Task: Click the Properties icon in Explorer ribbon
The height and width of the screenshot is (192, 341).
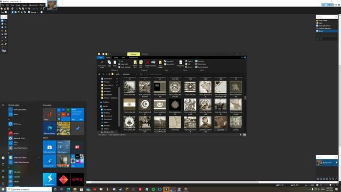Action: tap(181, 63)
